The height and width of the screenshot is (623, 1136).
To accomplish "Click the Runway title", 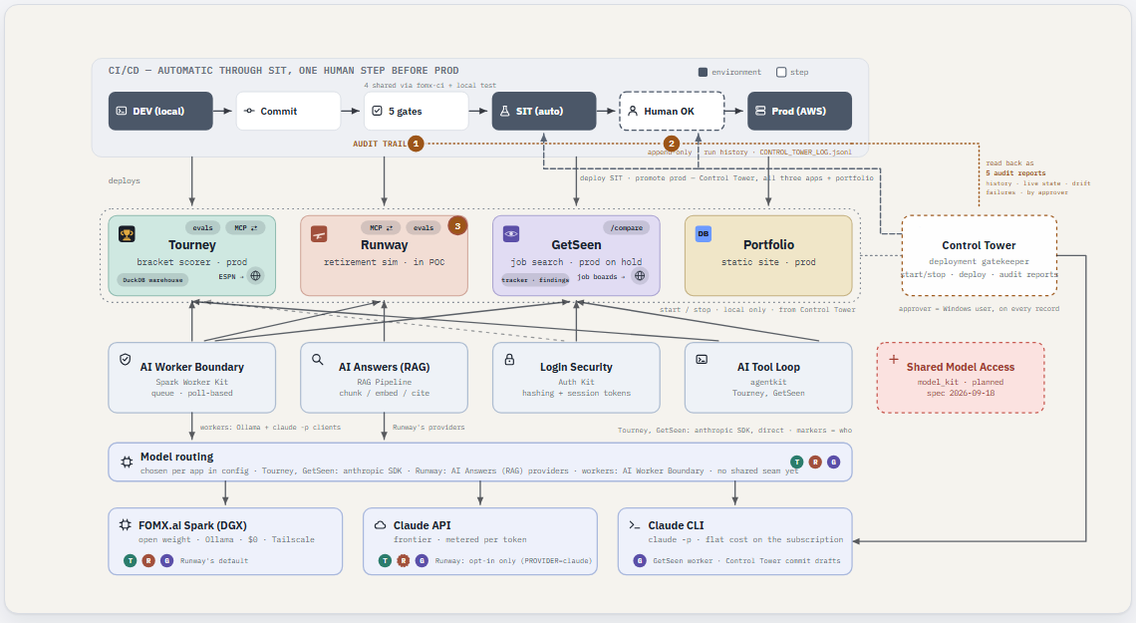I will [384, 245].
